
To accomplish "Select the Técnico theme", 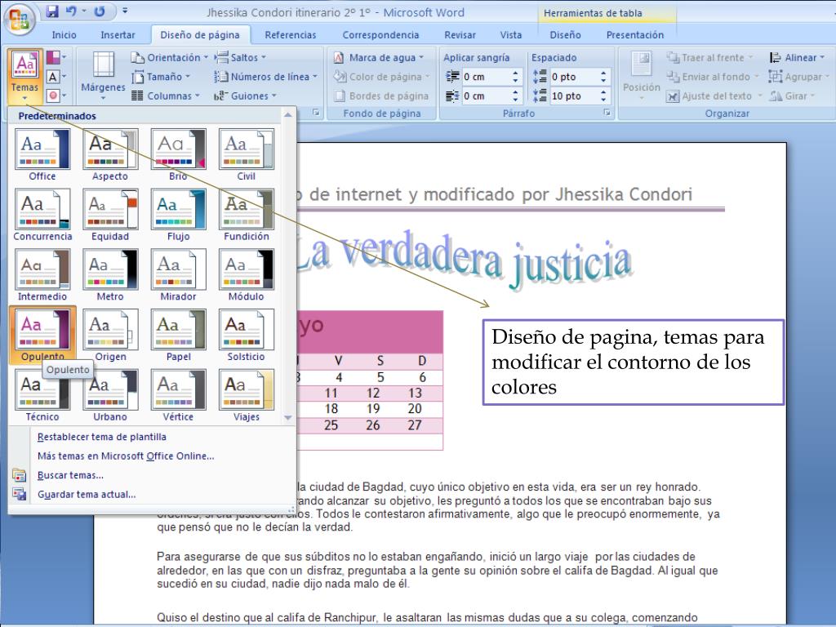I will tap(42, 396).
